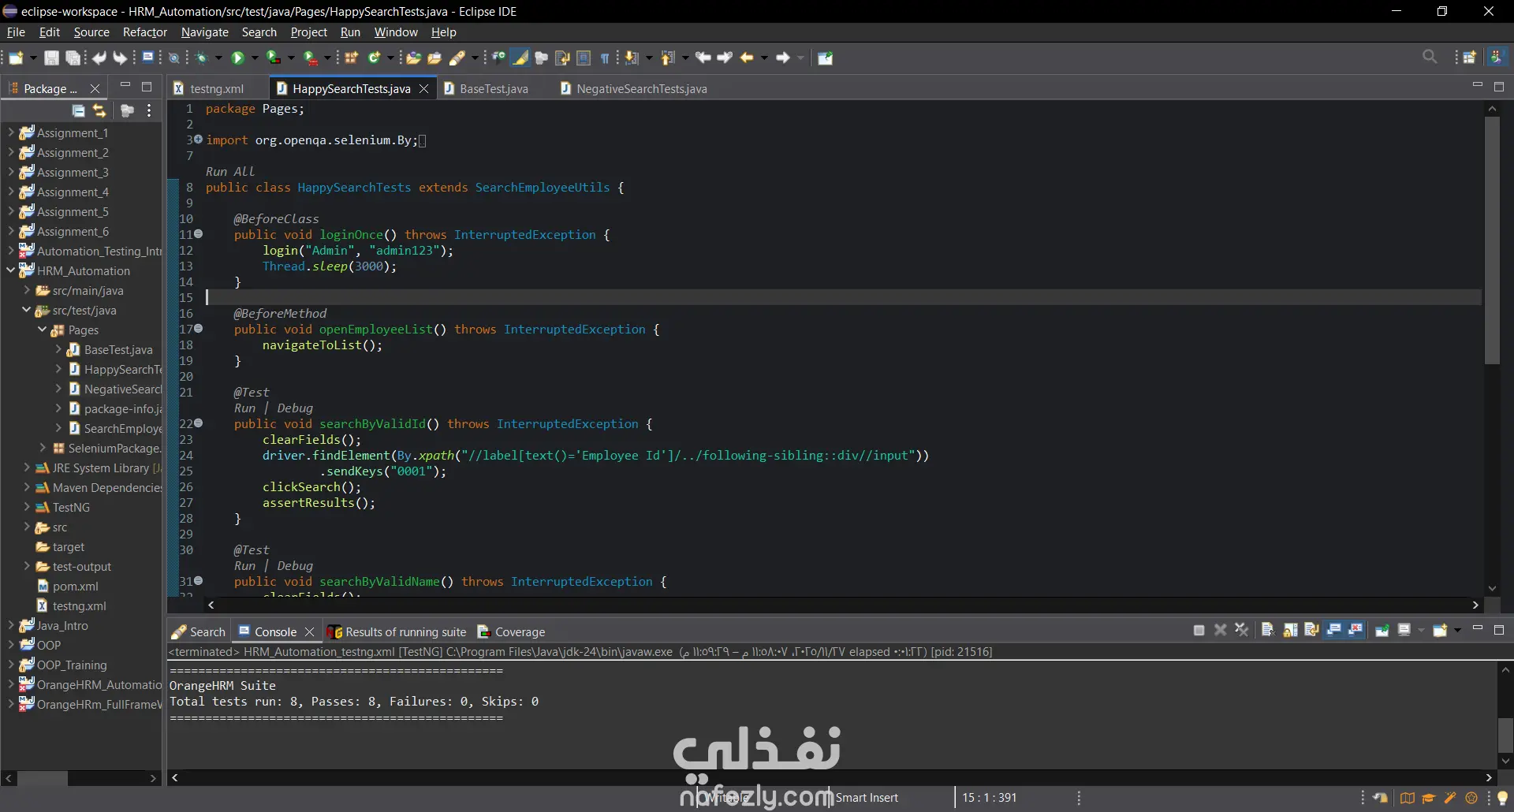Expand the folded imports at line 3
The image size is (1514, 812).
[198, 140]
